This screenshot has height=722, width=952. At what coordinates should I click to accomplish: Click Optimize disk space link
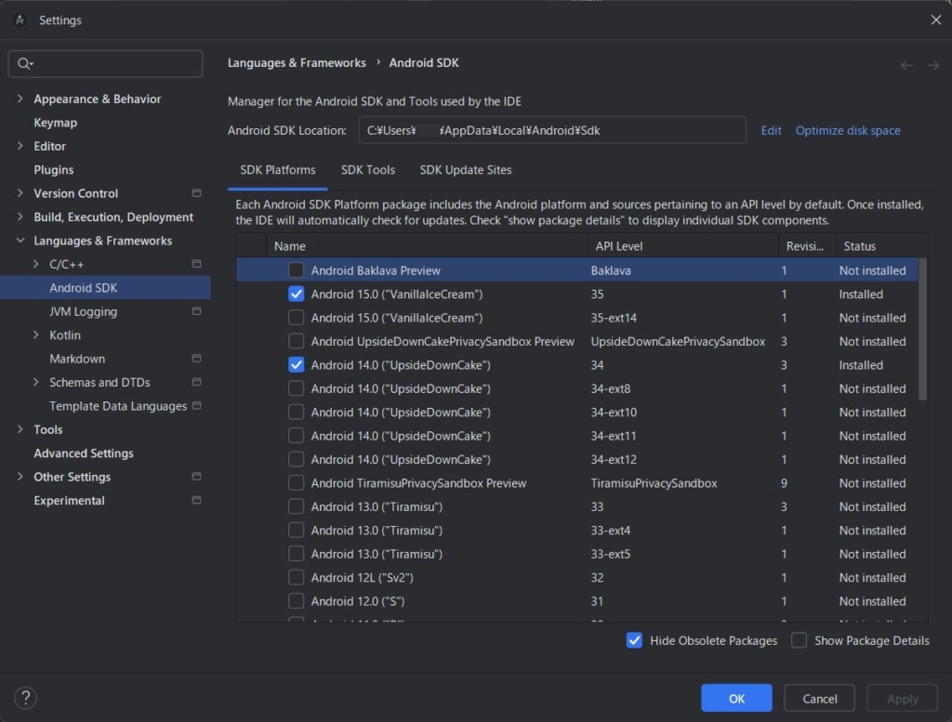(848, 130)
